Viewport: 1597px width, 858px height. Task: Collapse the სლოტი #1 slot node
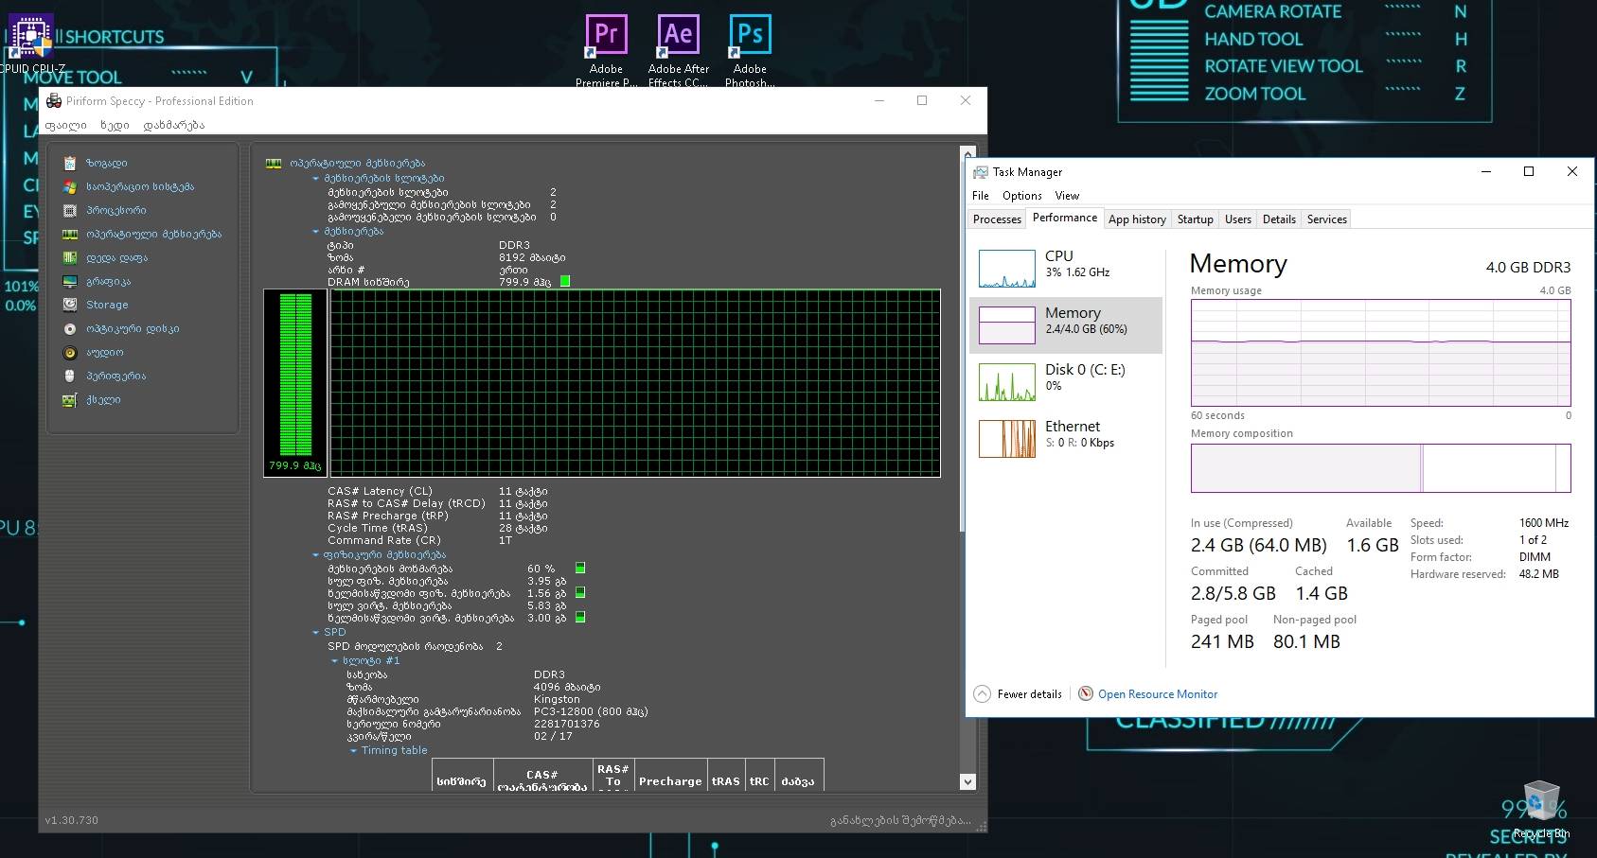pos(334,660)
